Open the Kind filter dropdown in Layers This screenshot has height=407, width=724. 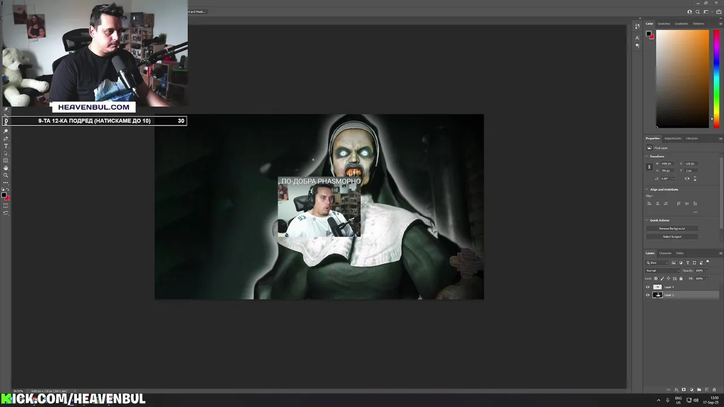(x=657, y=263)
